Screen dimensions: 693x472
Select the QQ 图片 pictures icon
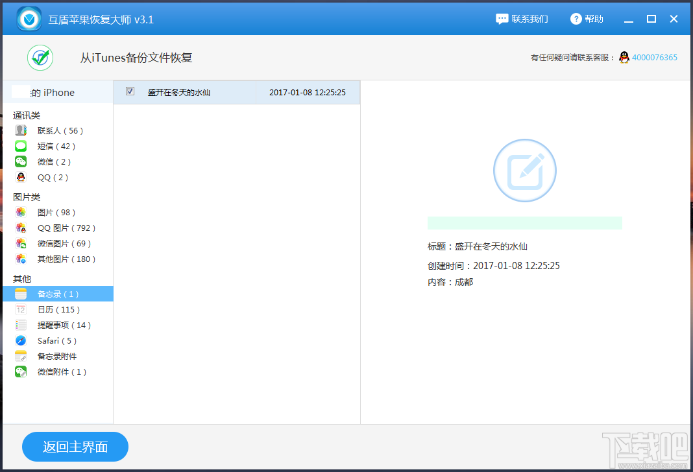click(x=20, y=228)
